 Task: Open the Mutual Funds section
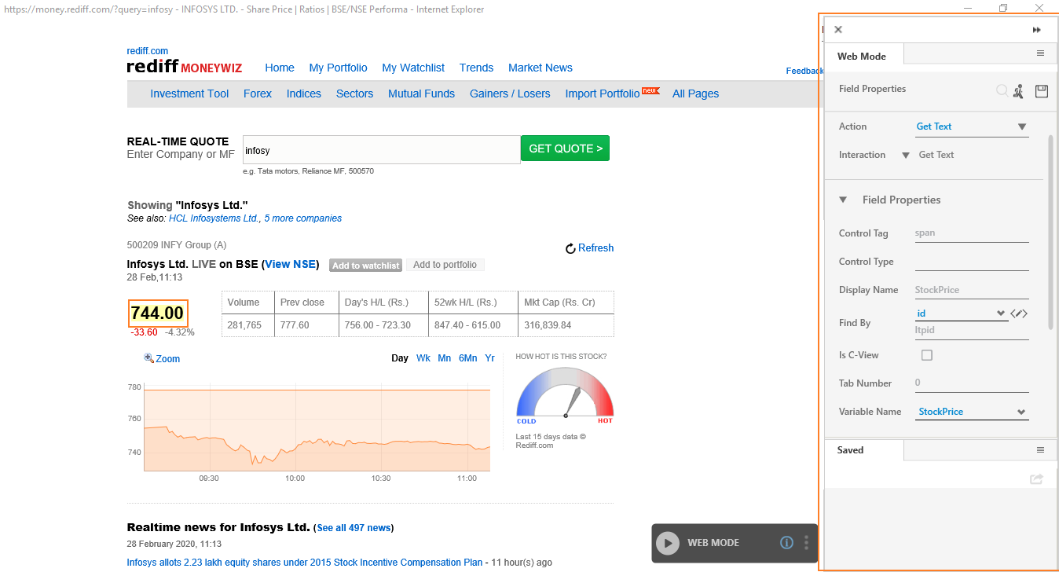(x=421, y=93)
